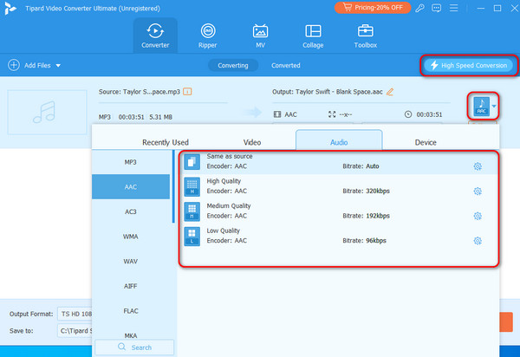Open the MV module
520x357 pixels.
click(260, 36)
